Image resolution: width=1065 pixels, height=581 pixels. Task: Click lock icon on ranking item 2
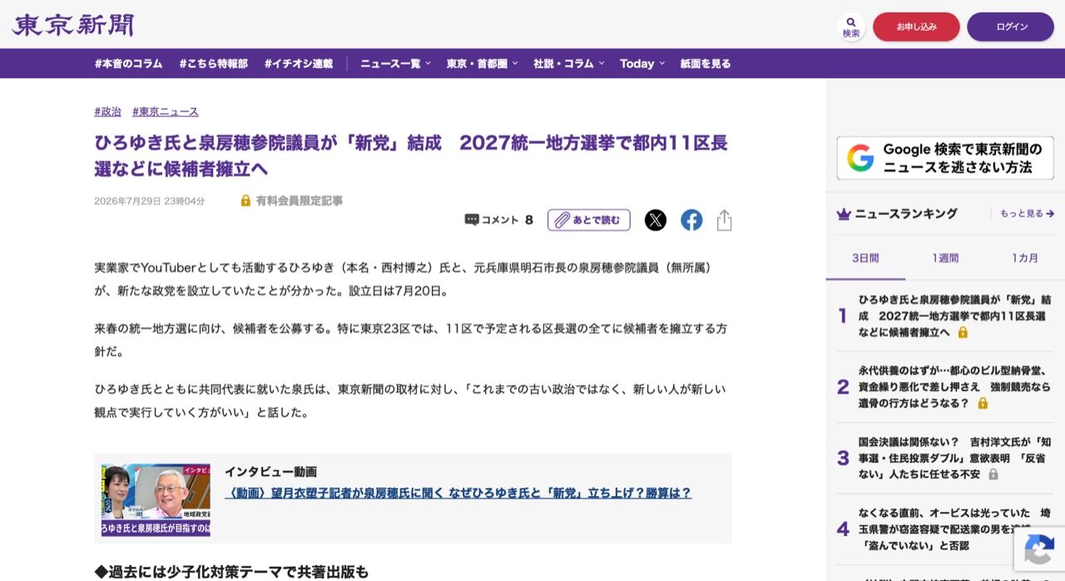(x=983, y=403)
